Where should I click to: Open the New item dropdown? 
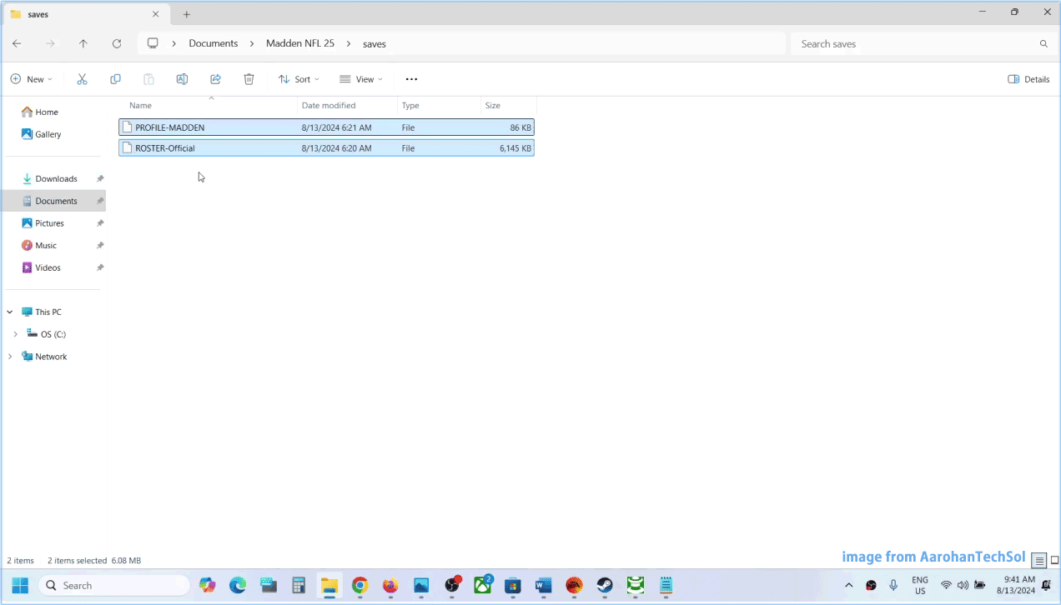coord(32,79)
